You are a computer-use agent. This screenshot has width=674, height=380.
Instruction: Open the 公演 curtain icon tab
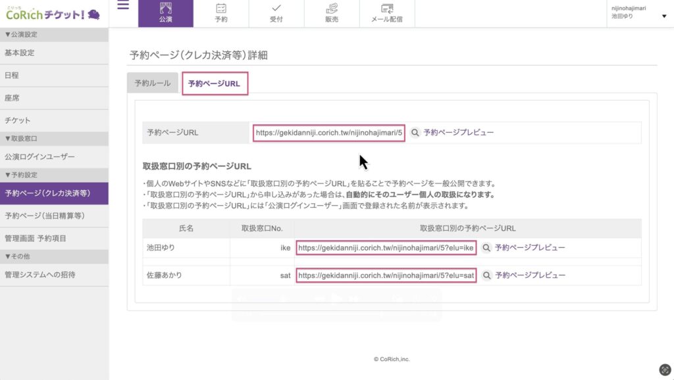[x=165, y=13]
